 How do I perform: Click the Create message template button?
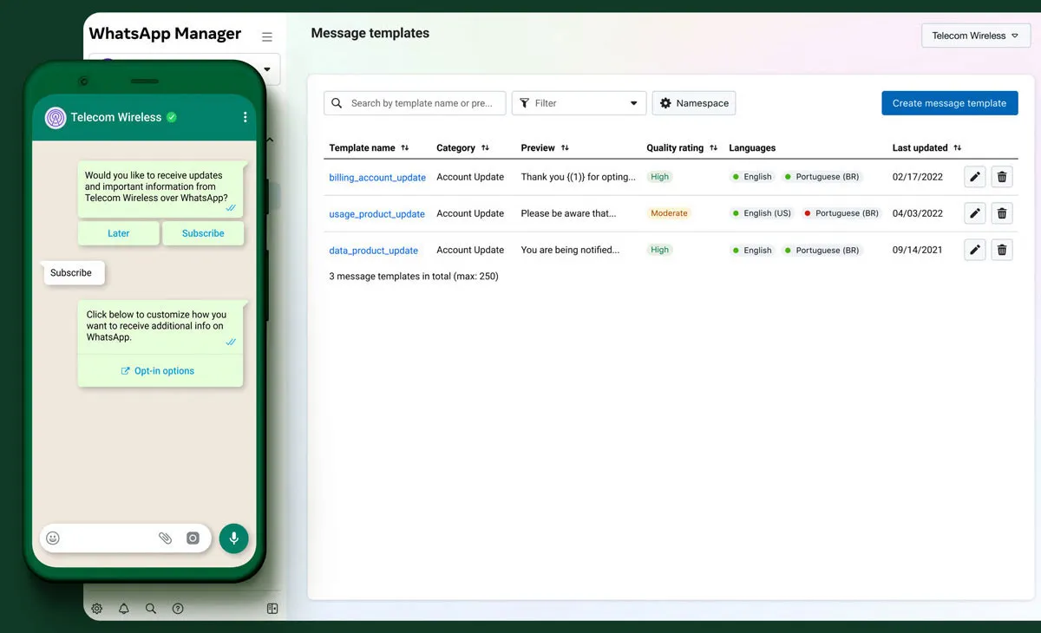coord(950,102)
